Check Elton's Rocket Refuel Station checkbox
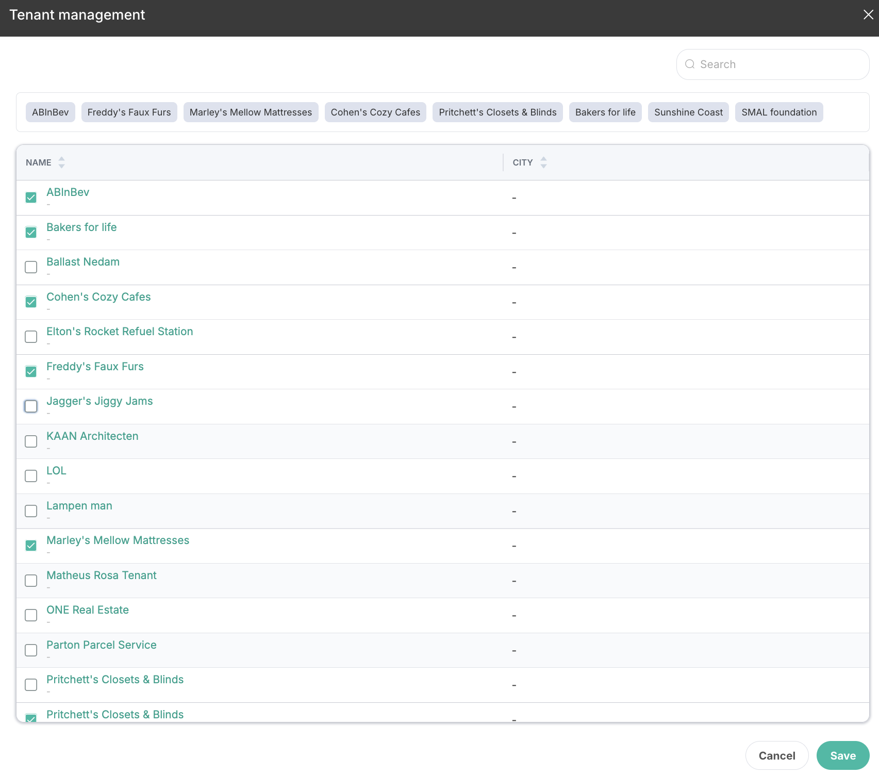879x774 pixels. tap(31, 337)
